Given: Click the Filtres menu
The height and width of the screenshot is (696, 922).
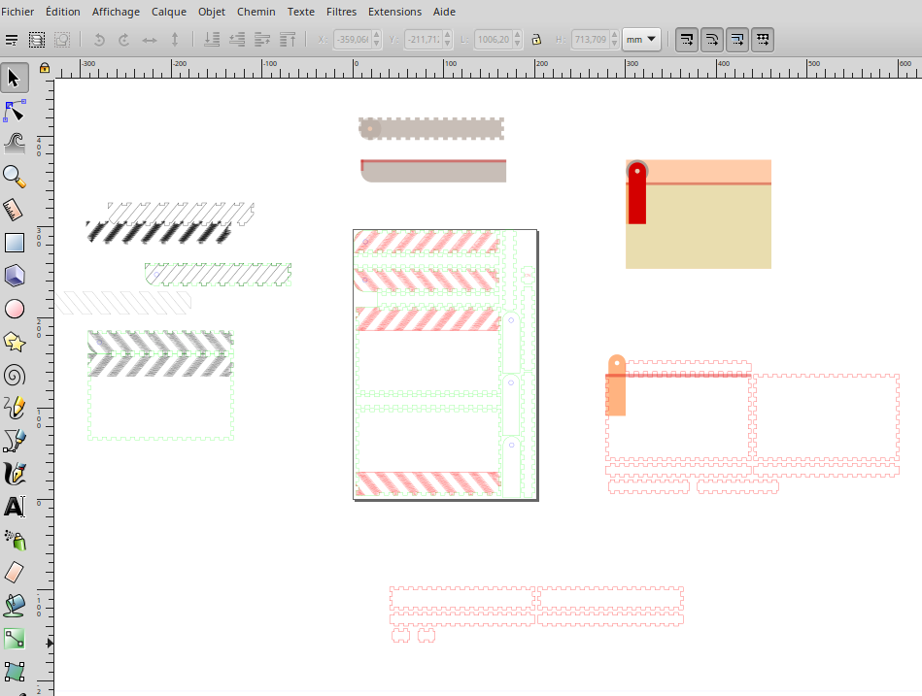Looking at the screenshot, I should pyautogui.click(x=341, y=12).
